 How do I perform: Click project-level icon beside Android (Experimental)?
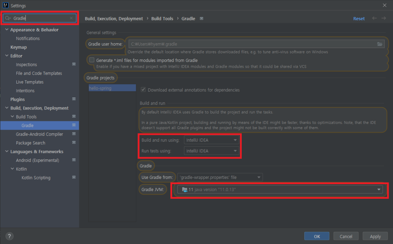click(x=74, y=160)
